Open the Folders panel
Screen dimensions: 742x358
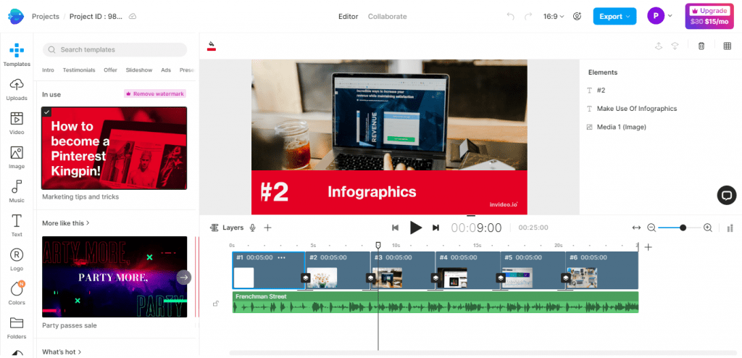point(17,328)
